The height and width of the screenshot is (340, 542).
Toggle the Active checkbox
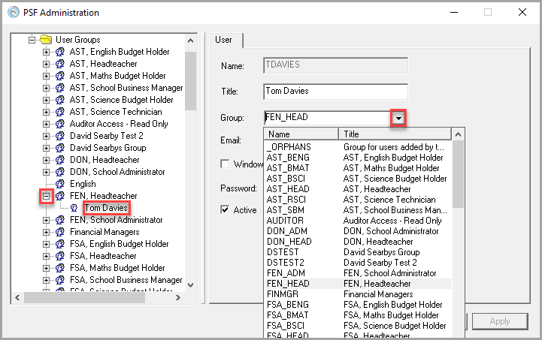coord(225,210)
